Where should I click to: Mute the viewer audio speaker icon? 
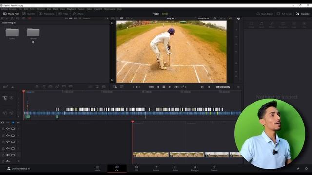(x=238, y=19)
